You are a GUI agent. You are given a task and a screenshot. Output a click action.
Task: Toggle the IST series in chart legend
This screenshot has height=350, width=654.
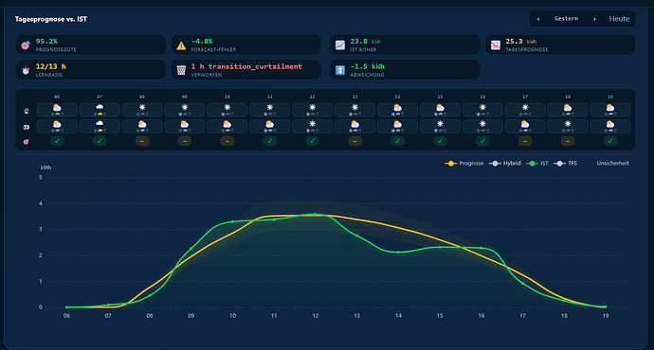click(537, 163)
